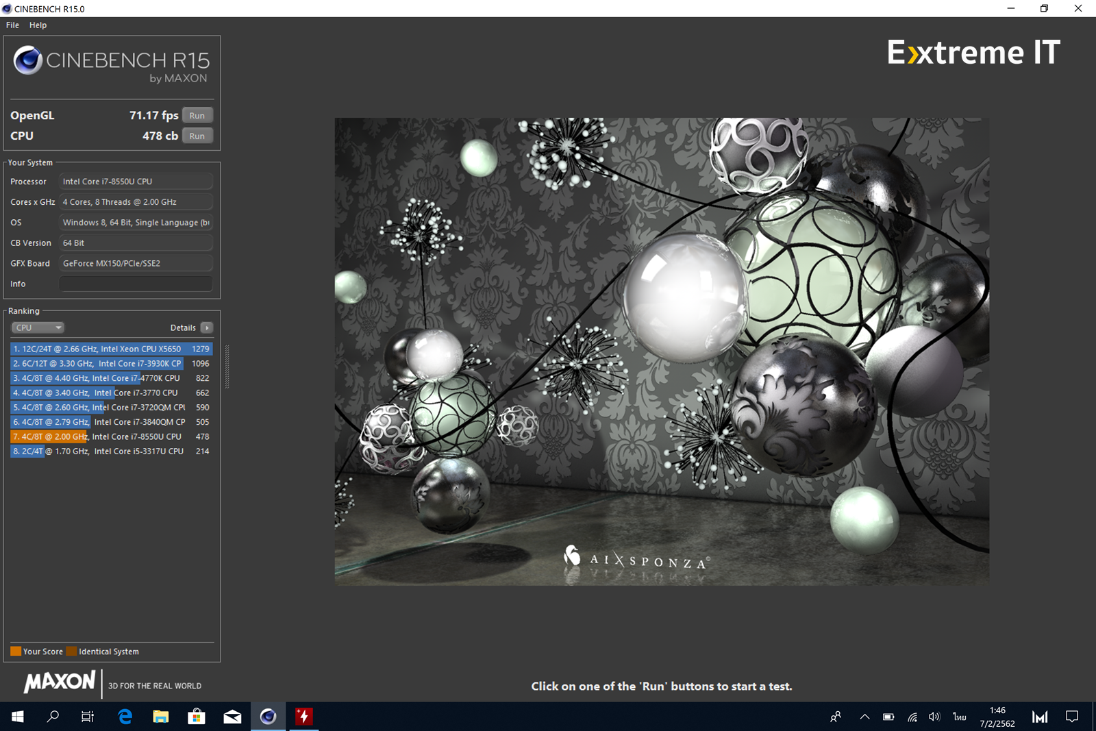Show hidden system tray icons

(x=864, y=717)
